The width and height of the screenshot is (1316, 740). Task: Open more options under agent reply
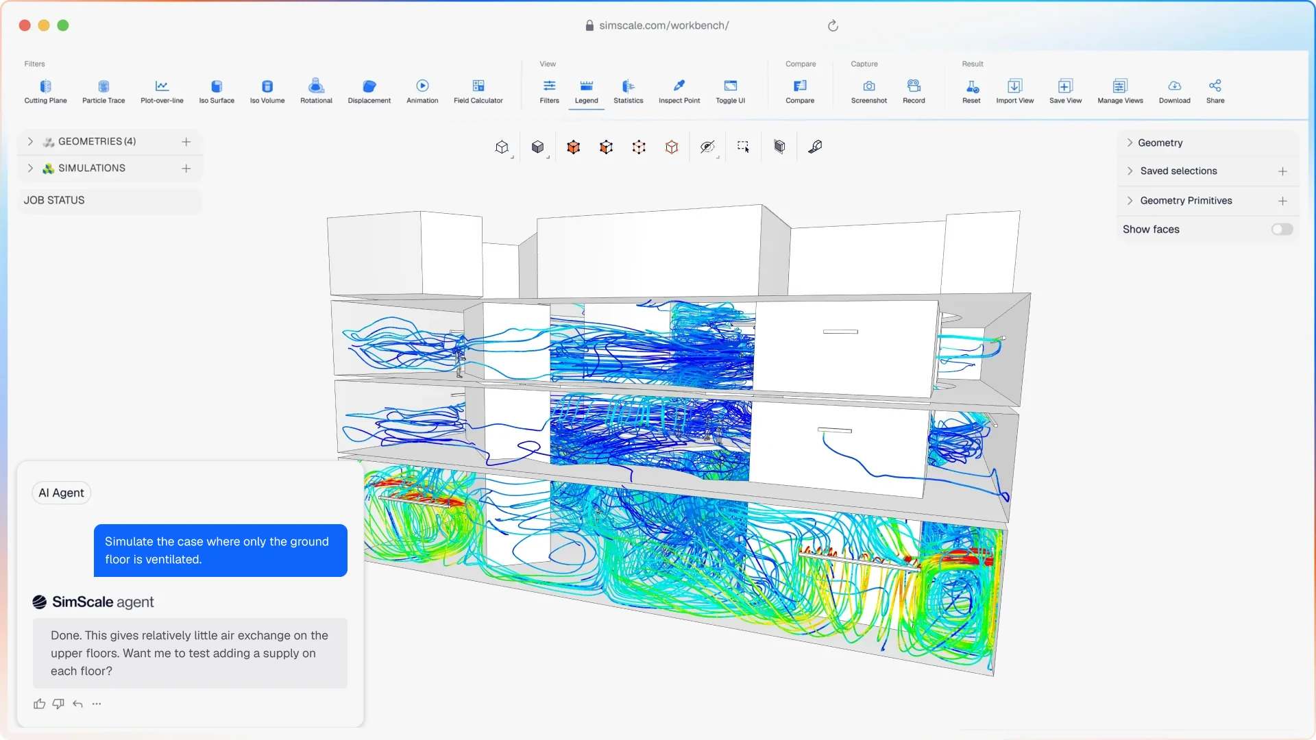[x=97, y=704]
